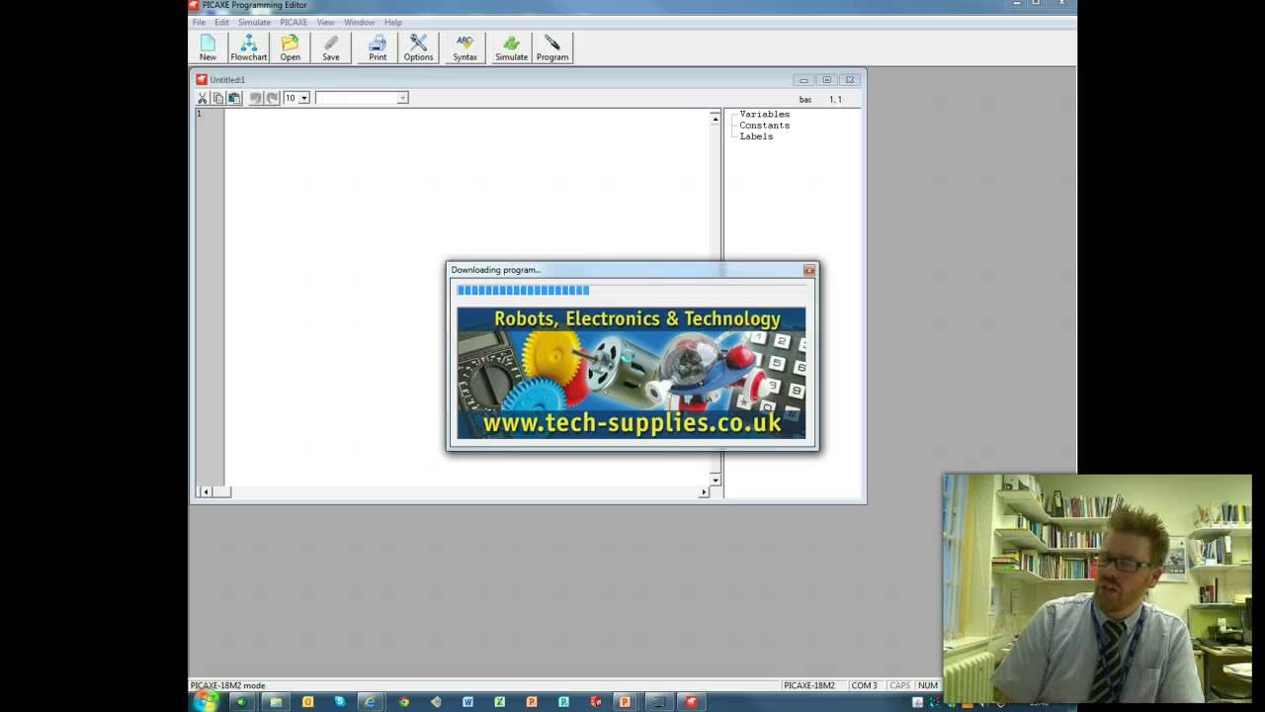Viewport: 1265px width, 712px height.
Task: Click the Redo arrow icon
Action: tap(272, 98)
